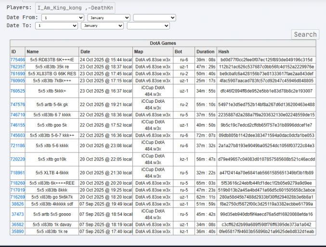Screen dimensions: 326x247
Task: Click the Map column header
Action: (153, 52)
